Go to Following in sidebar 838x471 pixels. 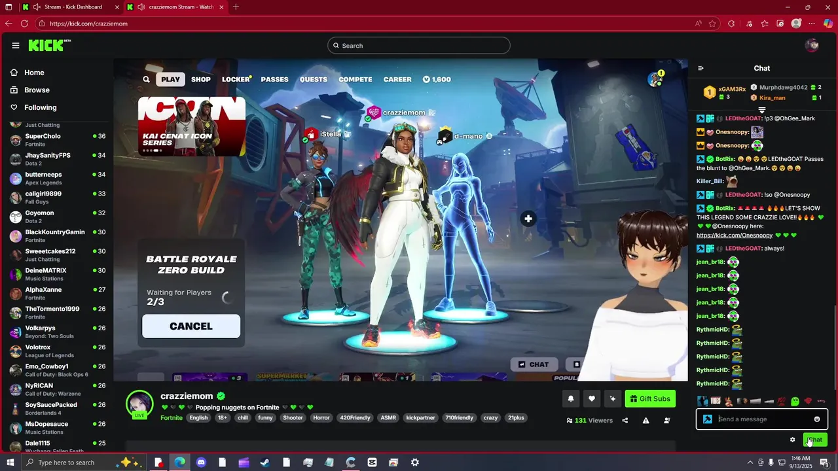[41, 107]
